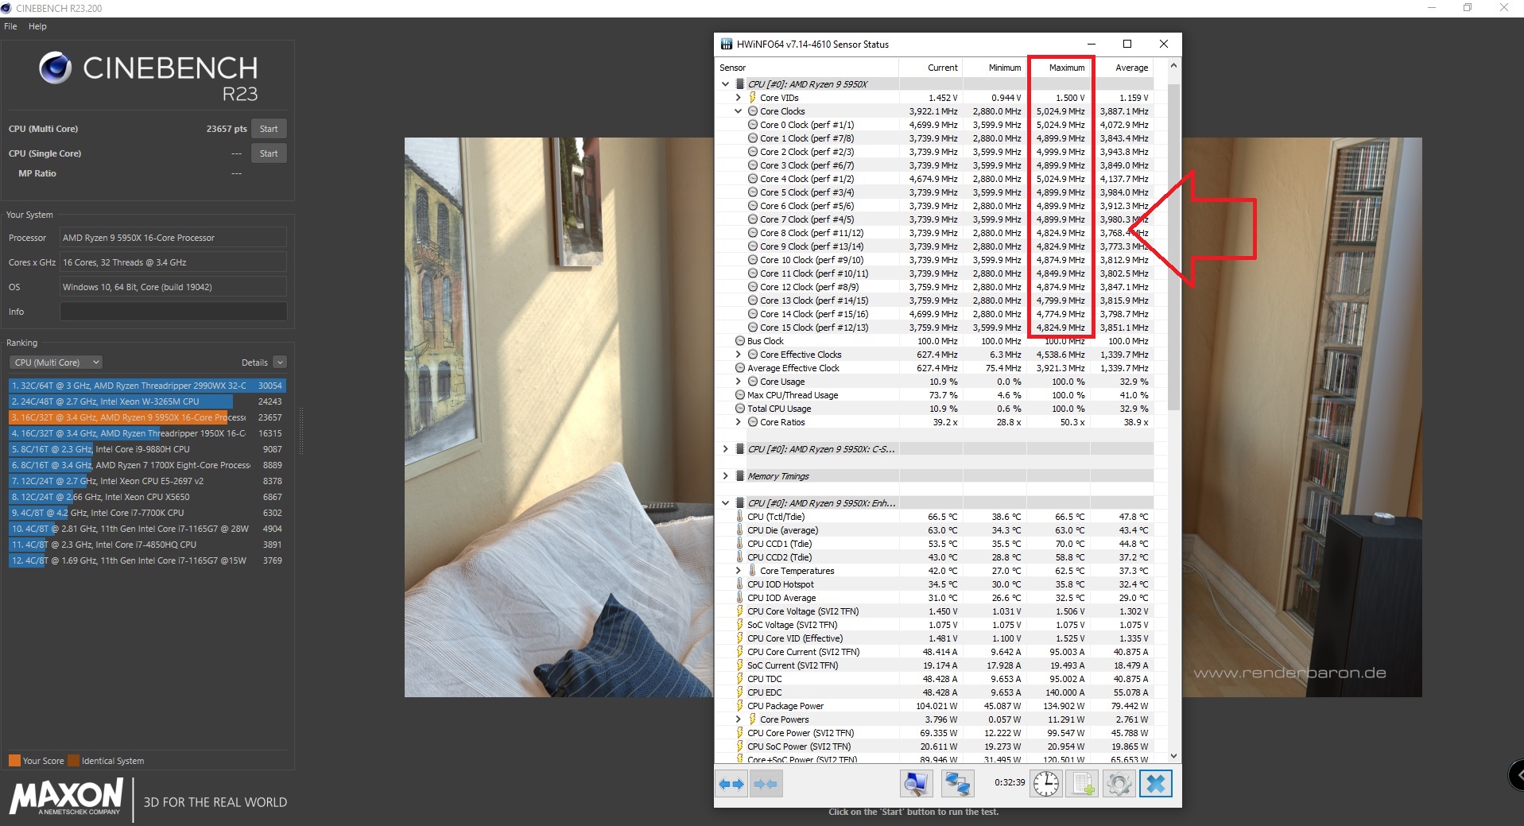Screen dimensions: 1524x826
Task: Click the log file sheet with plus icon
Action: click(x=1083, y=784)
